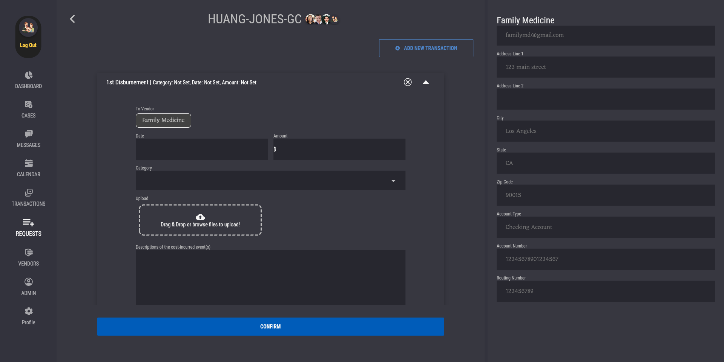Focus the Date input field
The image size is (724, 362).
[202, 149]
